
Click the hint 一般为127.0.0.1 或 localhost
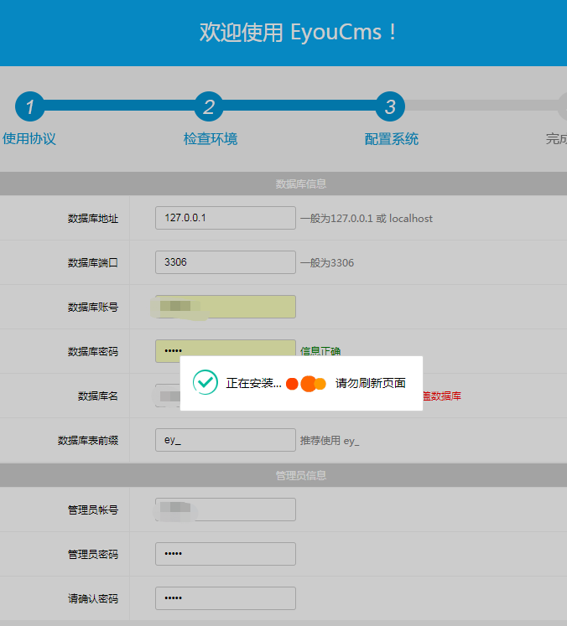coord(367,219)
